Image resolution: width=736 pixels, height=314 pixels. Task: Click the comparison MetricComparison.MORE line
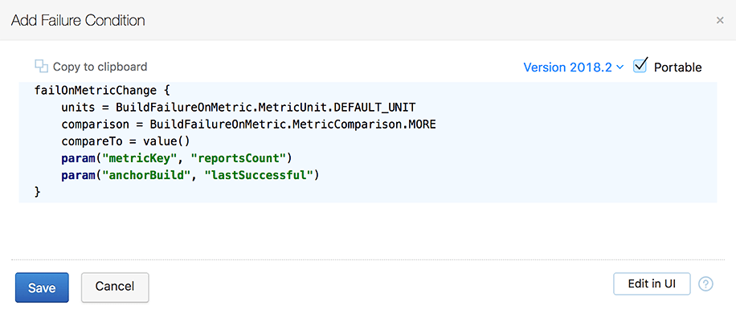point(249,124)
